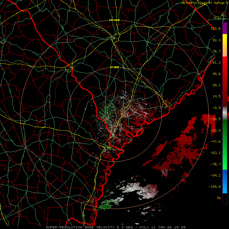Select the -16.5 value on the scale
This screenshot has height=229, width=229.
pyautogui.click(x=216, y=119)
